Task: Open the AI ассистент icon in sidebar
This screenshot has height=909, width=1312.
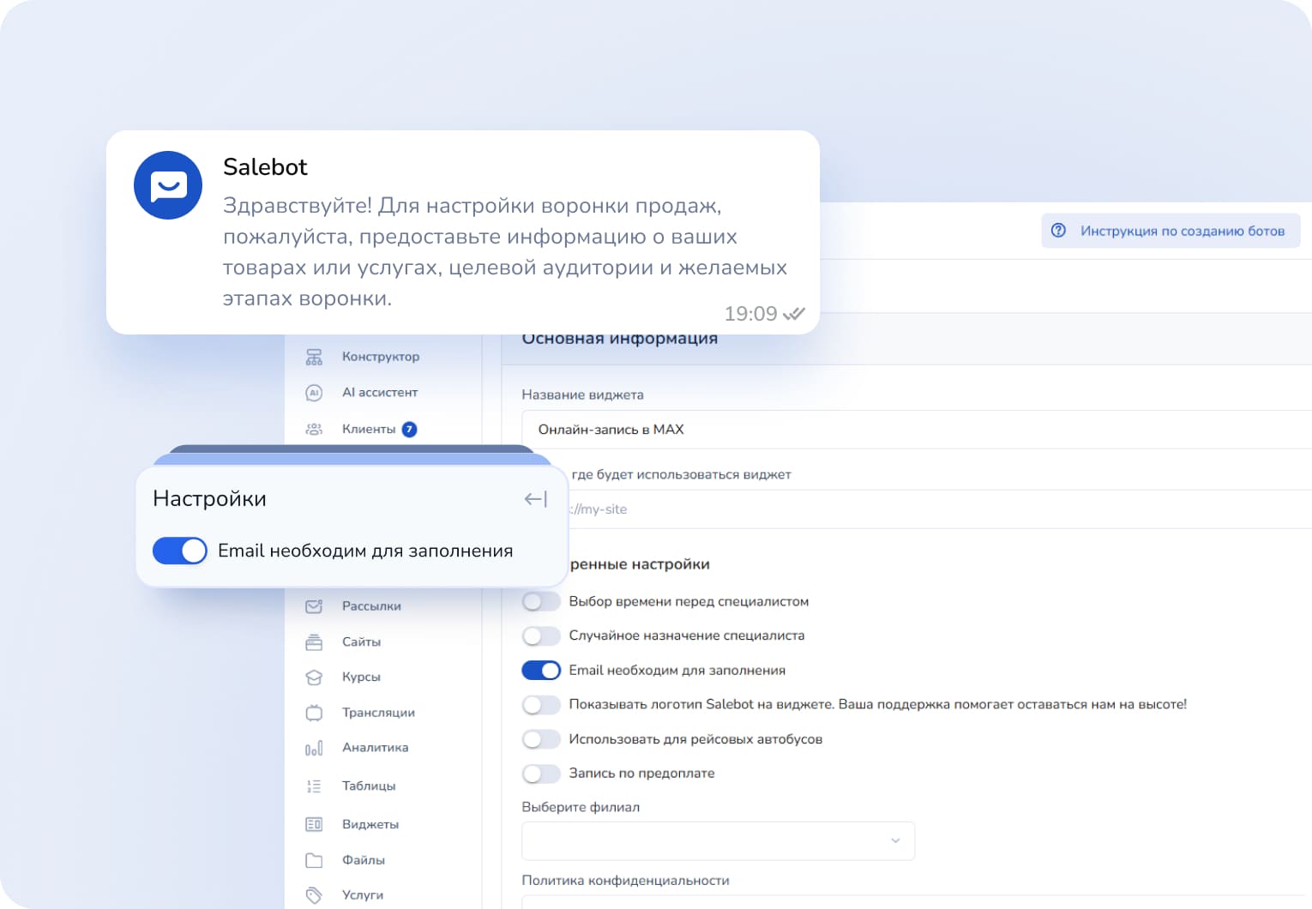Action: (x=314, y=393)
